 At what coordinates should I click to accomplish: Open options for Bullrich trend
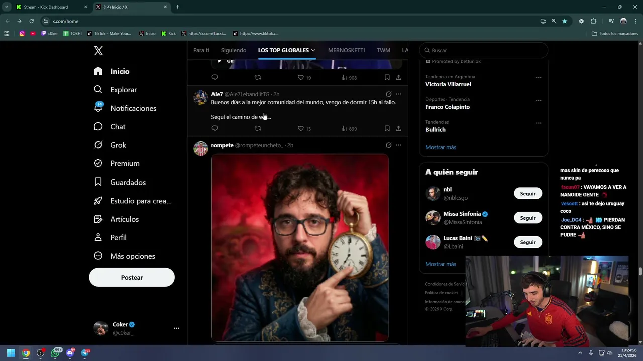[x=539, y=123]
